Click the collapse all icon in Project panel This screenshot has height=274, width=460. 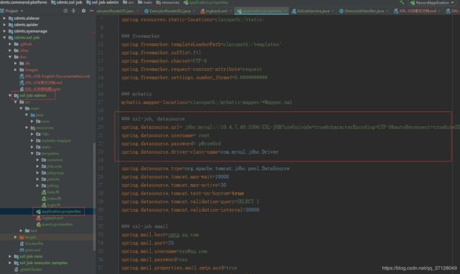[x=74, y=11]
